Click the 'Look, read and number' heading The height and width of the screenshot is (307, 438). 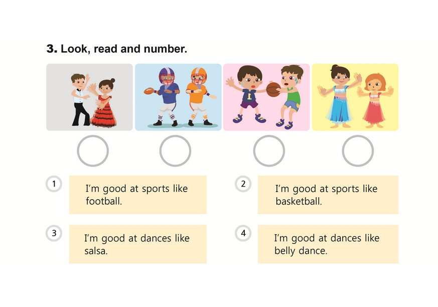coord(116,49)
